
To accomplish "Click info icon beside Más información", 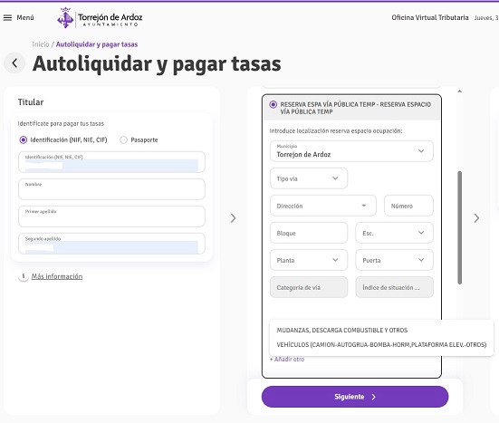I will (24, 276).
